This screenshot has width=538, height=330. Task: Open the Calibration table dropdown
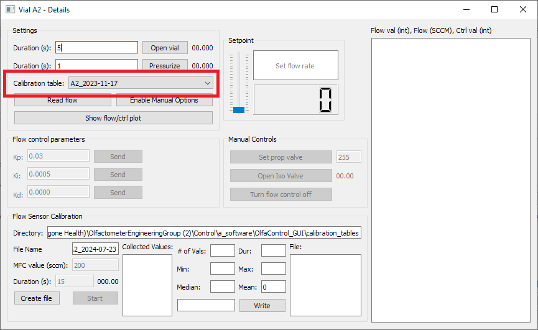pyautogui.click(x=141, y=83)
